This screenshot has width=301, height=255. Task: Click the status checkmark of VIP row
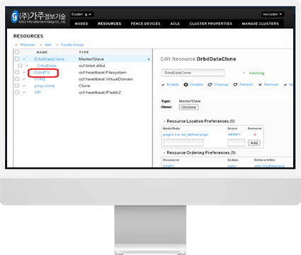(24, 93)
